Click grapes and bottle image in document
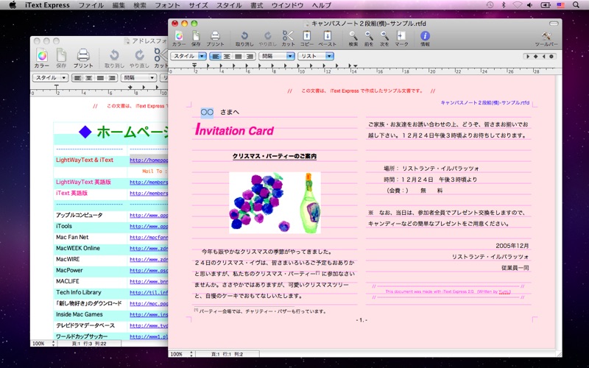This screenshot has height=368, width=589. click(x=275, y=203)
